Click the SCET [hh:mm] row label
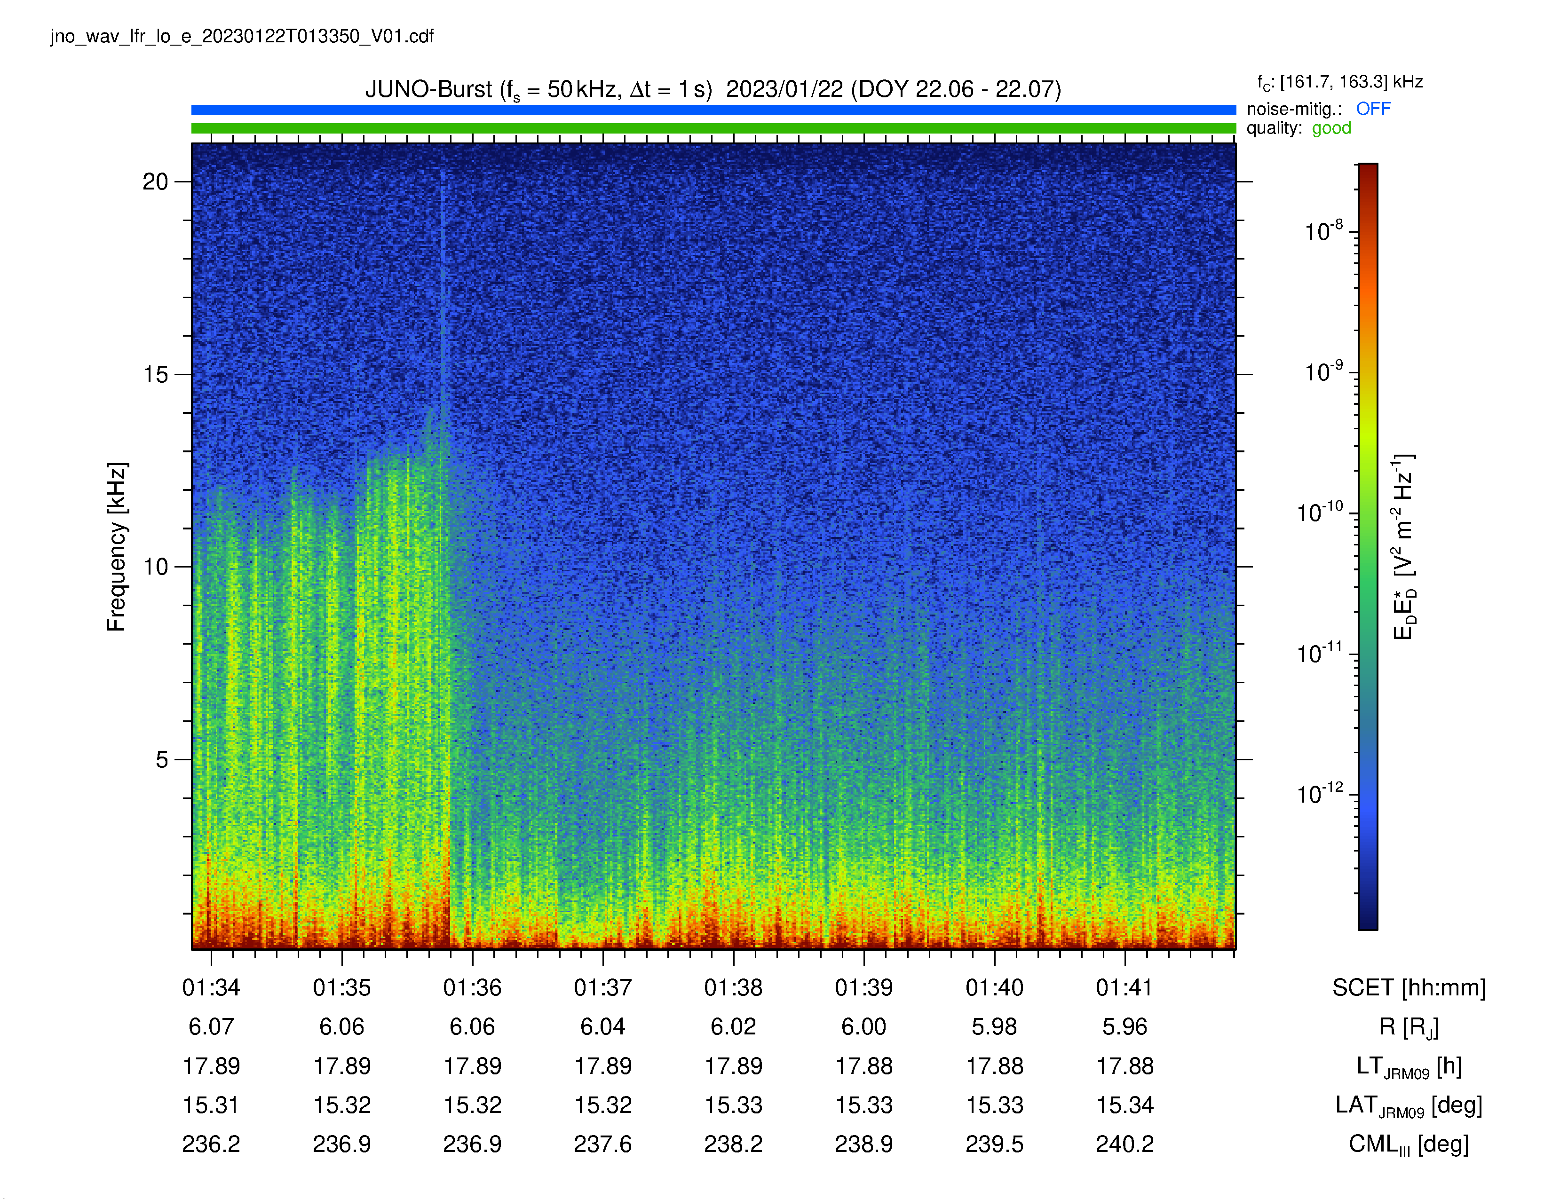 (x=1409, y=988)
